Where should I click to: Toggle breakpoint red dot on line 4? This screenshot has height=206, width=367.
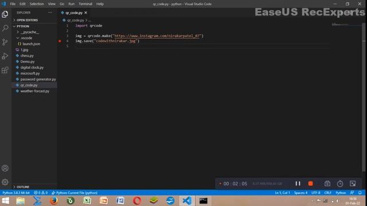pos(60,41)
